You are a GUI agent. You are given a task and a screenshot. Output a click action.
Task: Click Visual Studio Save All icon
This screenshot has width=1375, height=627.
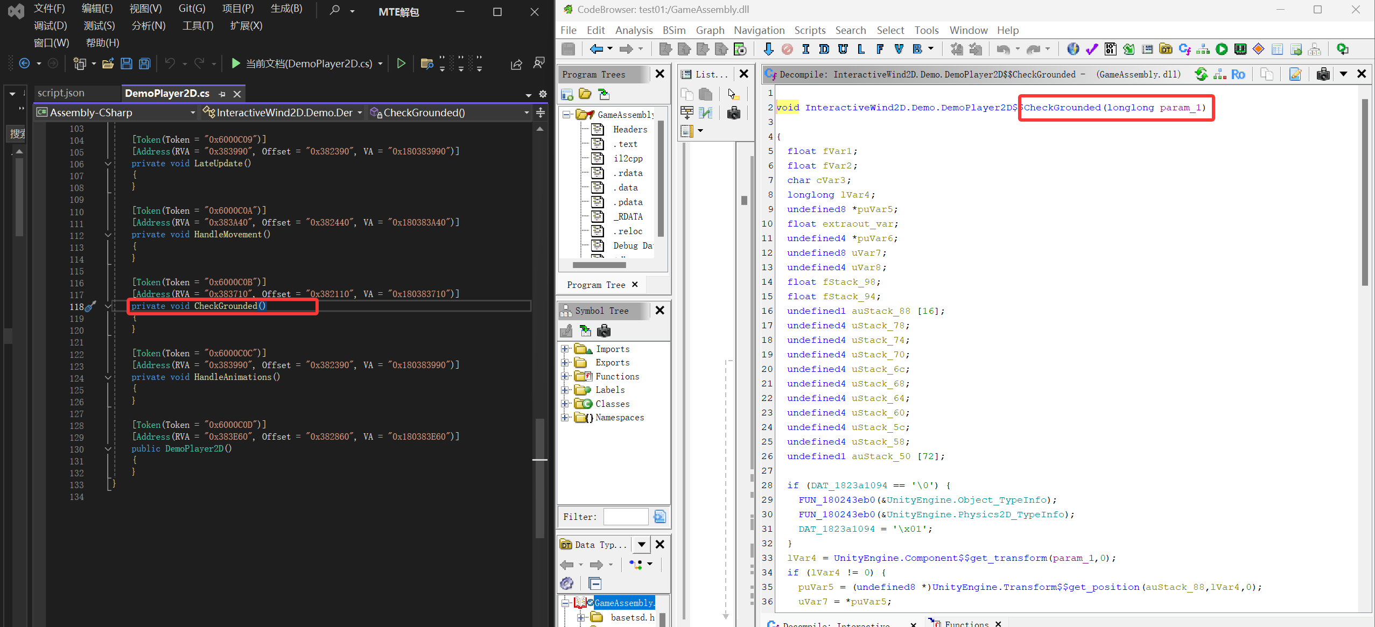pyautogui.click(x=144, y=64)
